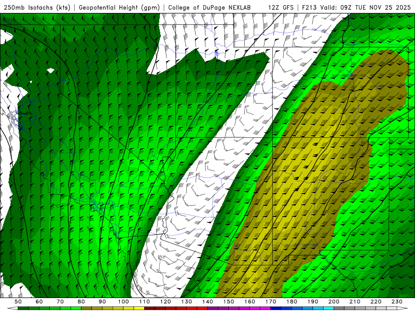
Task: Click the darkest green swatch starting the colorbar
Action: coord(23,308)
